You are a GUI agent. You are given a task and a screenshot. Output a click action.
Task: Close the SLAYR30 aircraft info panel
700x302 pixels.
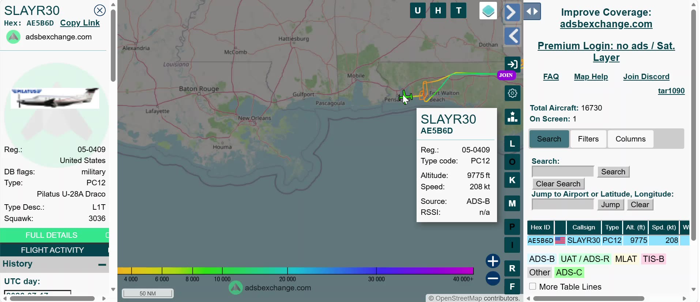[99, 10]
